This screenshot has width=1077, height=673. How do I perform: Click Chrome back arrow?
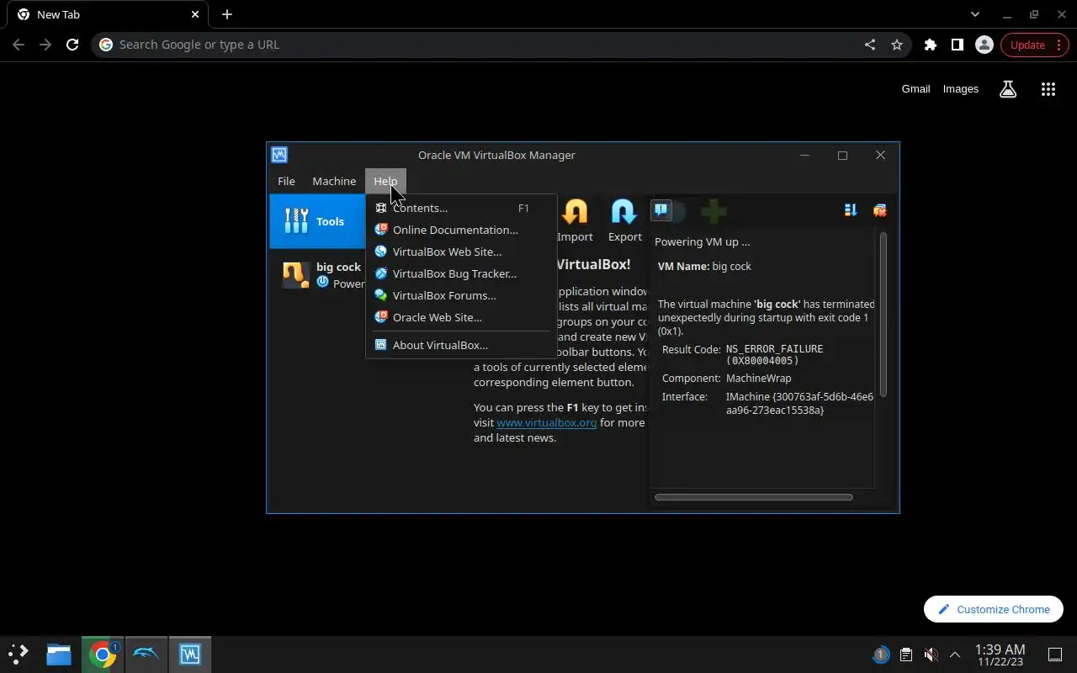[x=19, y=45]
